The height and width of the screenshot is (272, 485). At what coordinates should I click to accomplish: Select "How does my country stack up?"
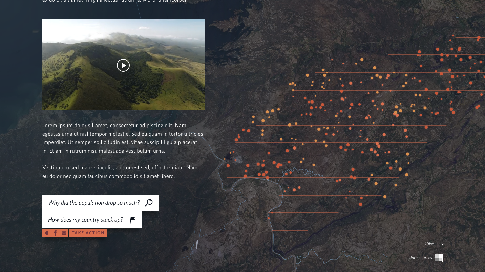pyautogui.click(x=86, y=220)
